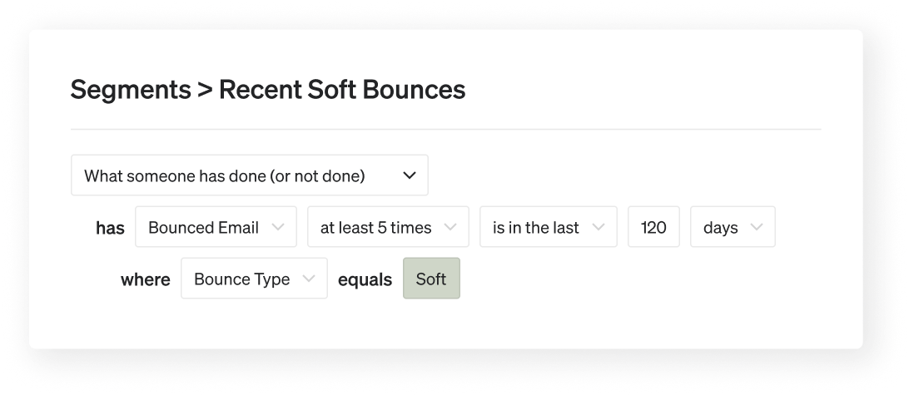Click the Segments breadcrumb link

[x=131, y=90]
